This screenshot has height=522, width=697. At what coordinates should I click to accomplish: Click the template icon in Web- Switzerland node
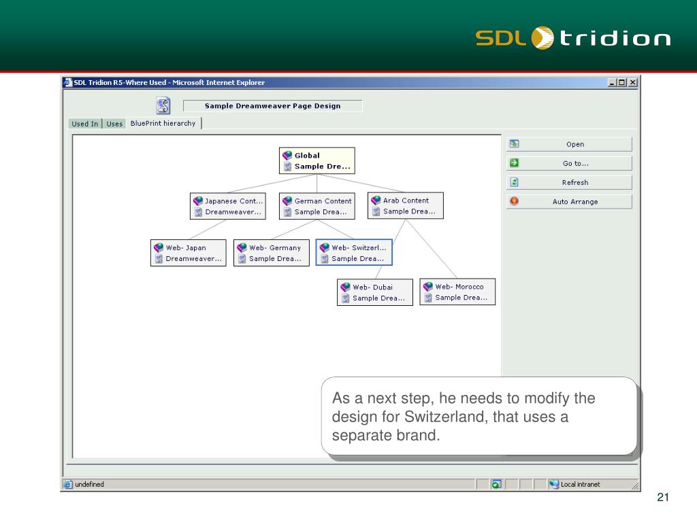[x=325, y=259]
